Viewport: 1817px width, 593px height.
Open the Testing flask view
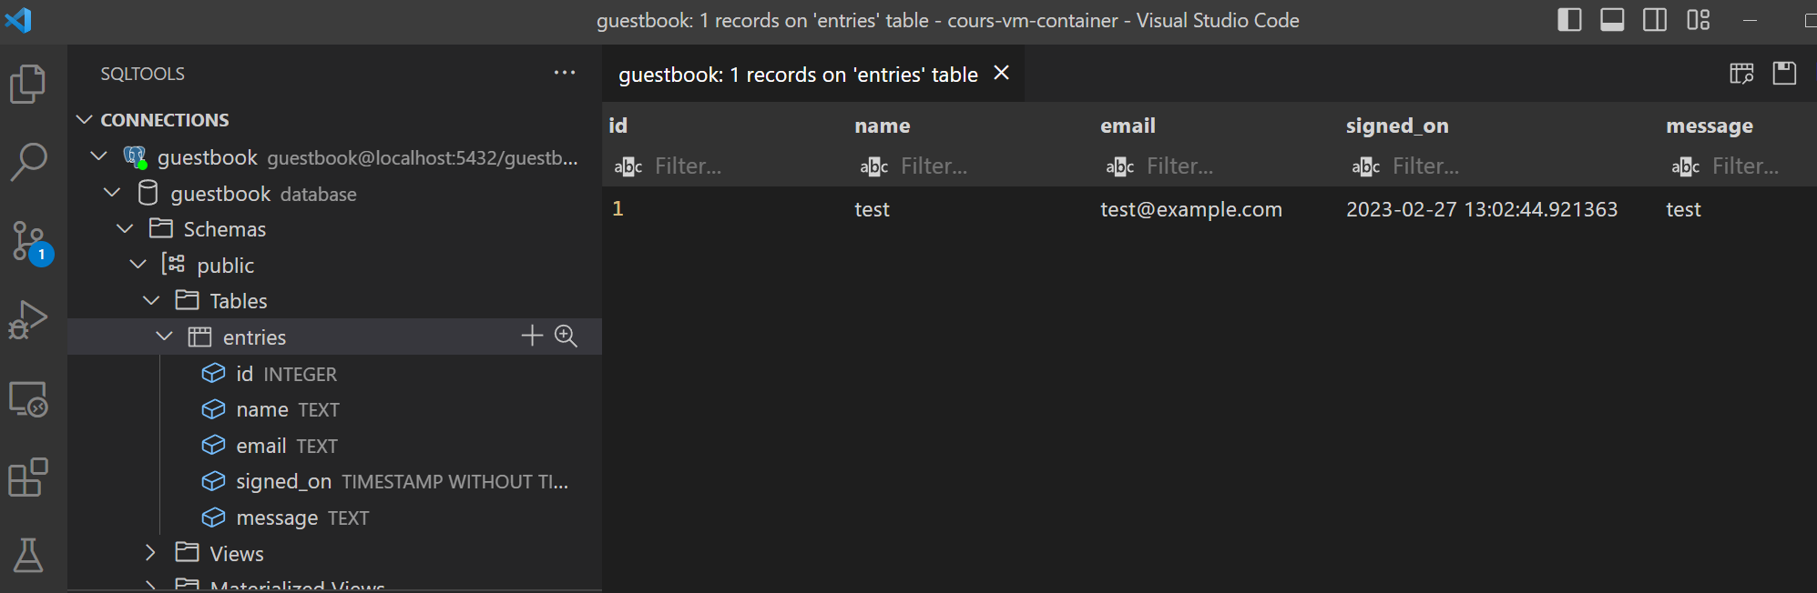pyautogui.click(x=28, y=555)
